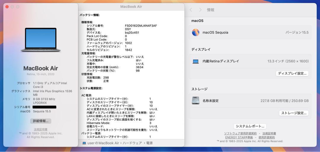
Task: Click firmware version value 1002
Action: tap(128, 43)
